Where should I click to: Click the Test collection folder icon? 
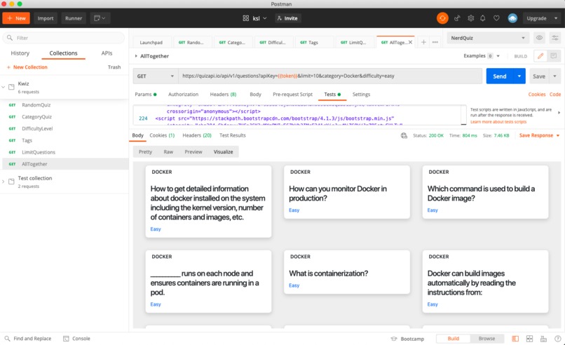pos(11,182)
